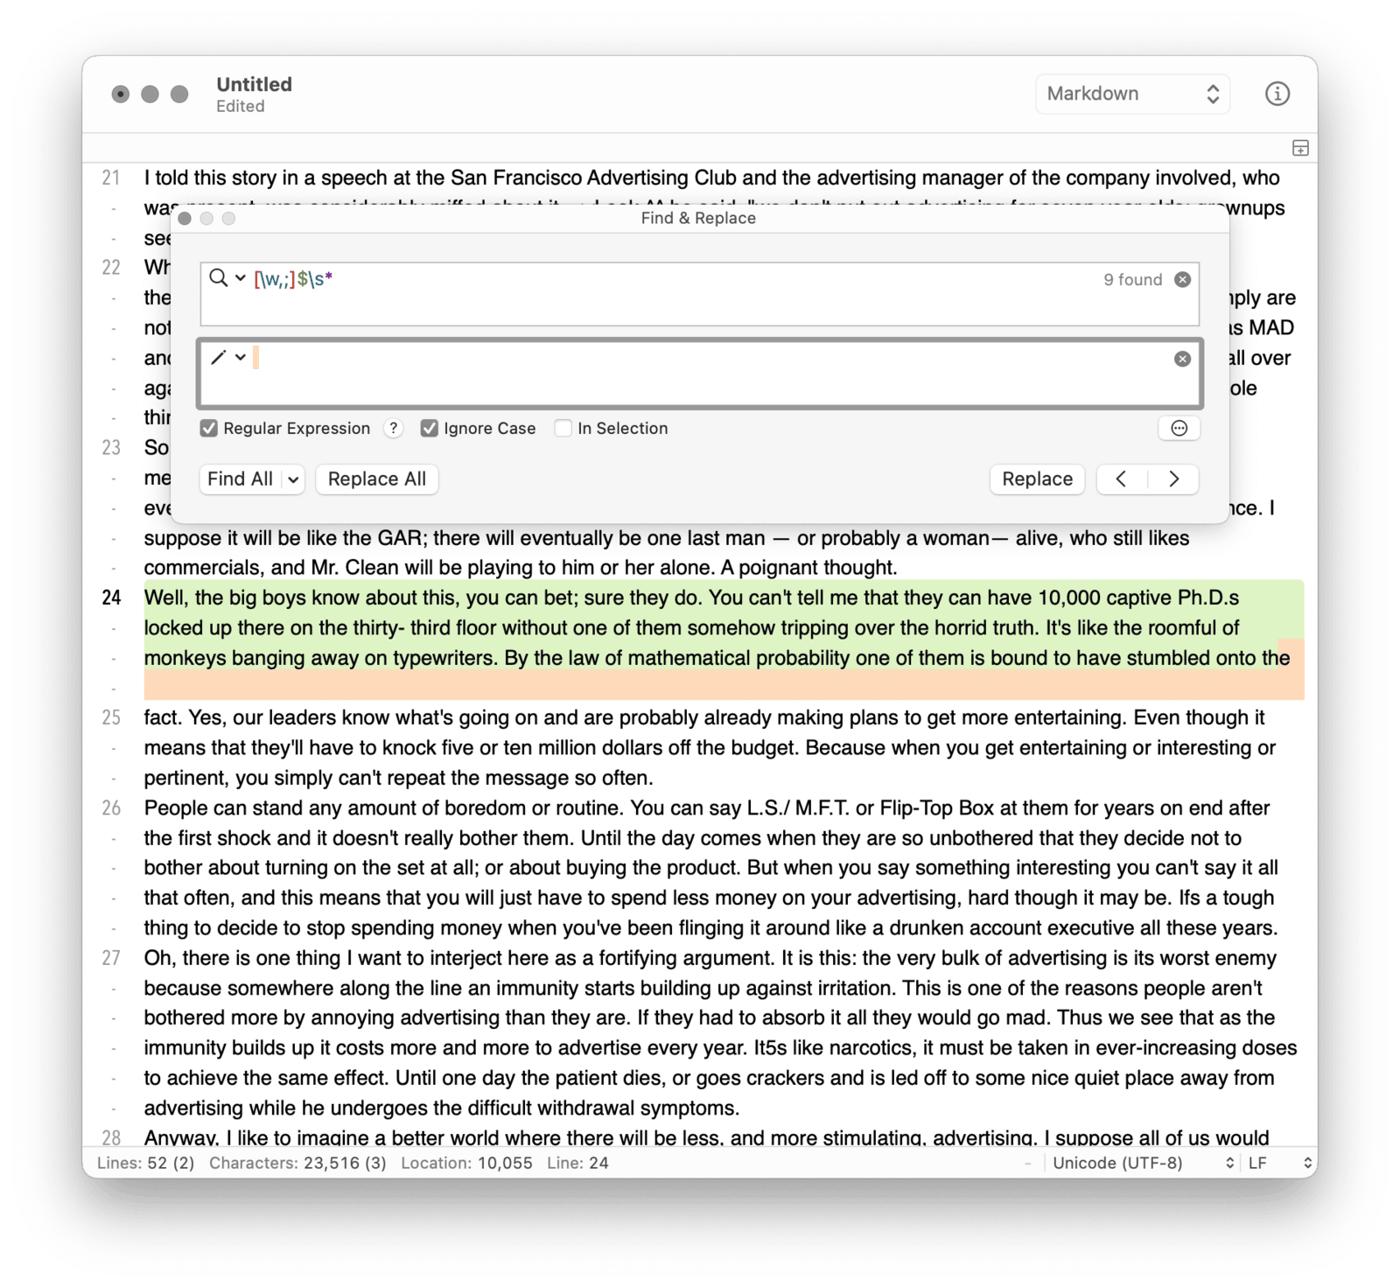Image resolution: width=1400 pixels, height=1287 pixels.
Task: Click text 'Oh, there is one thing'
Action: pyautogui.click(x=242, y=958)
